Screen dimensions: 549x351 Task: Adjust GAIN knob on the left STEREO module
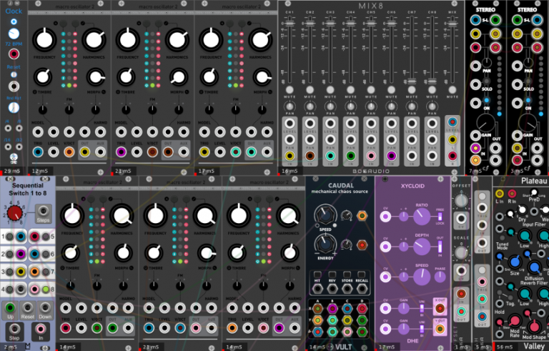(485, 123)
